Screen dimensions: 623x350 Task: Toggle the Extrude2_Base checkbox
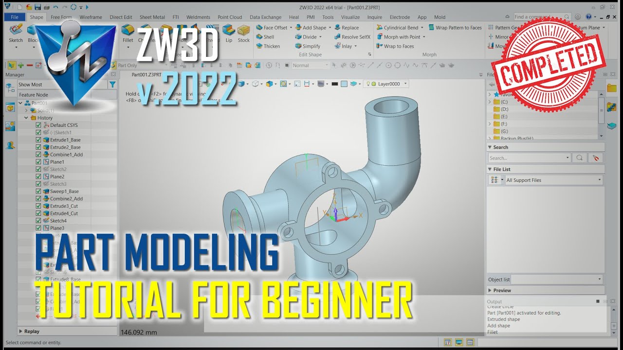point(38,147)
